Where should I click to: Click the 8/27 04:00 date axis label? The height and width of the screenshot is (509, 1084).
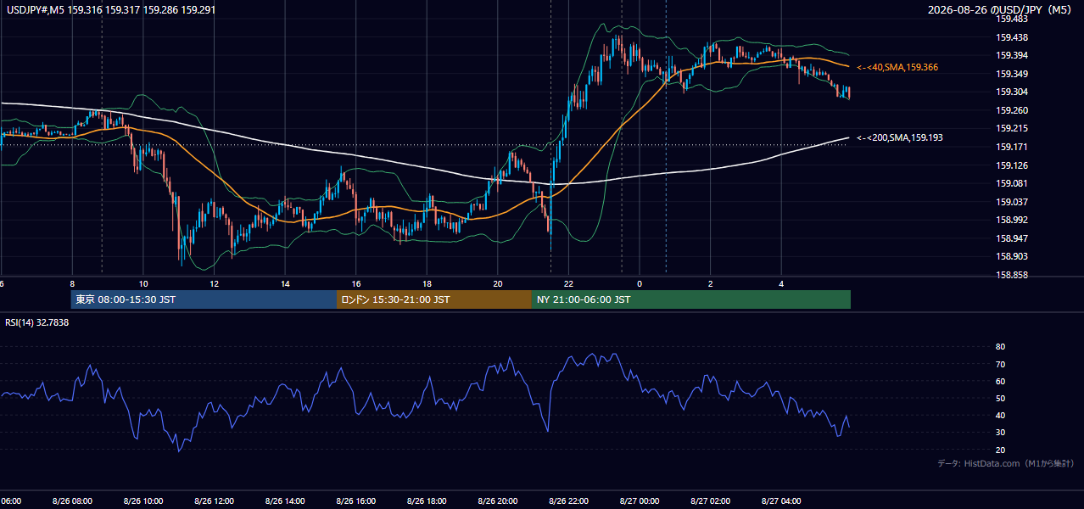point(781,501)
